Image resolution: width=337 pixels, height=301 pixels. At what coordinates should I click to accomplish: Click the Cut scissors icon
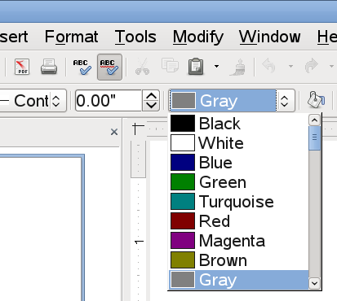pos(142,67)
